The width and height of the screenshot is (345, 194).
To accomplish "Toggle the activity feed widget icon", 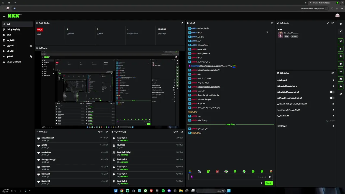I will [341, 56].
